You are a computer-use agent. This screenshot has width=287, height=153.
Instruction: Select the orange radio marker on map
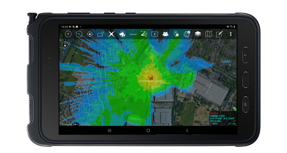click(150, 78)
